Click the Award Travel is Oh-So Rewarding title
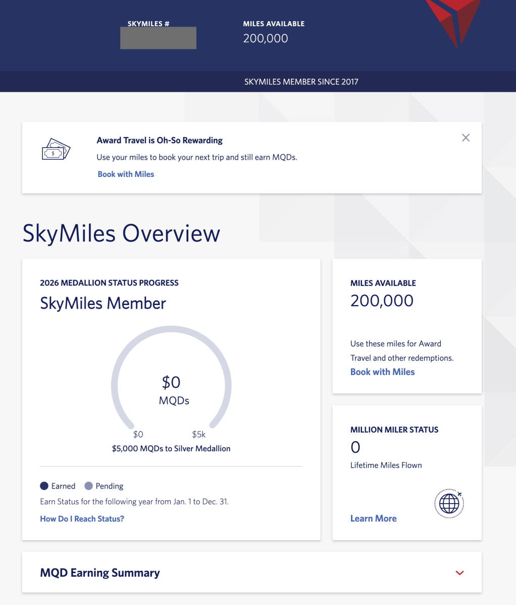 coord(160,140)
